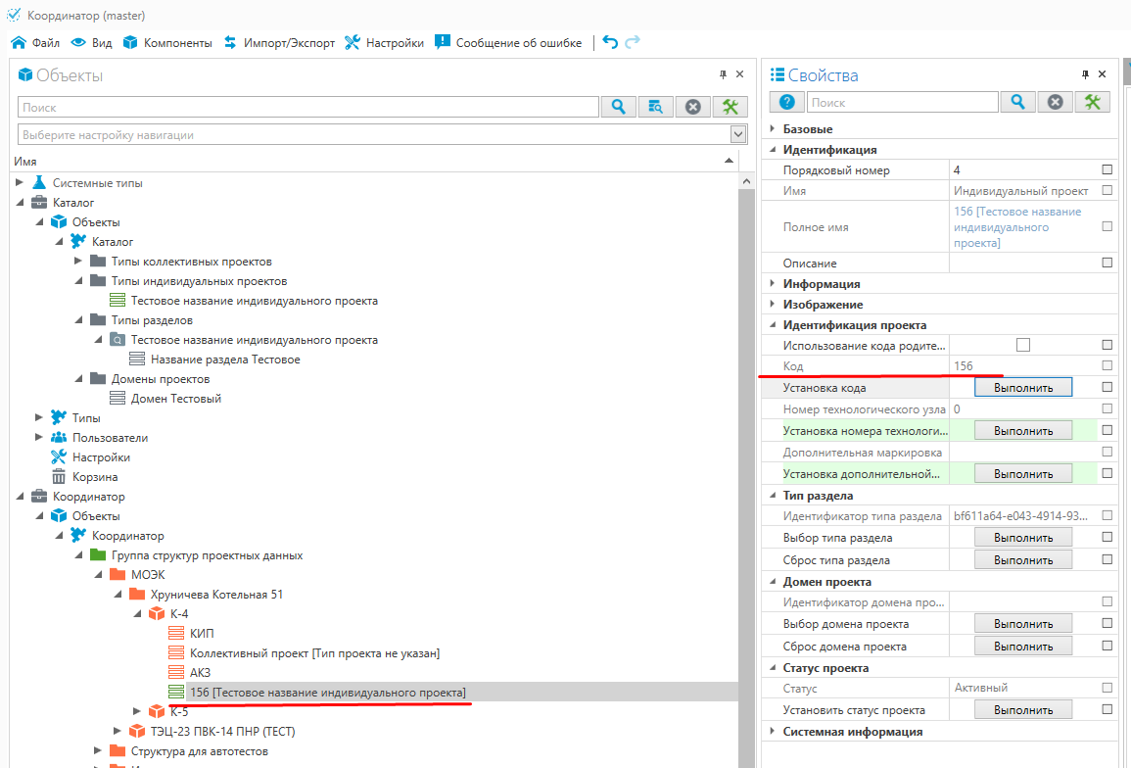Image resolution: width=1131 pixels, height=768 pixels.
Task: Select the АКЗ tree item
Action: coord(200,673)
